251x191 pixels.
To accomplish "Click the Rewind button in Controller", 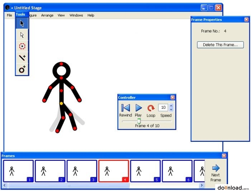I will pos(126,111).
